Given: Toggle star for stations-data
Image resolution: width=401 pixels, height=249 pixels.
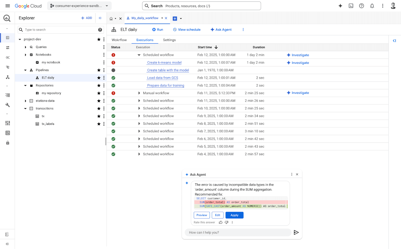Looking at the screenshot, I should (99, 101).
